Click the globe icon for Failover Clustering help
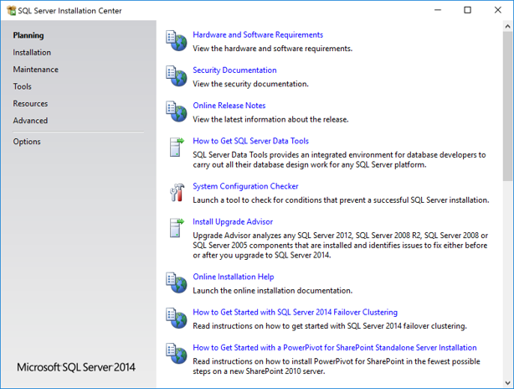Image resolution: width=514 pixels, height=389 pixels. 177,319
